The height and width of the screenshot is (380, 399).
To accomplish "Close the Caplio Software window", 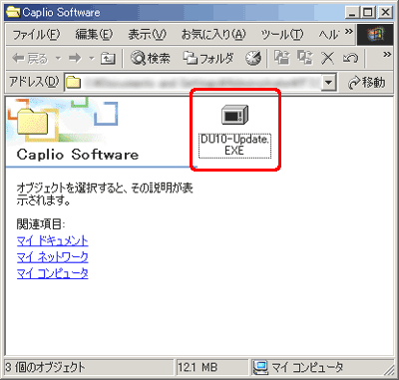I will click(x=385, y=13).
